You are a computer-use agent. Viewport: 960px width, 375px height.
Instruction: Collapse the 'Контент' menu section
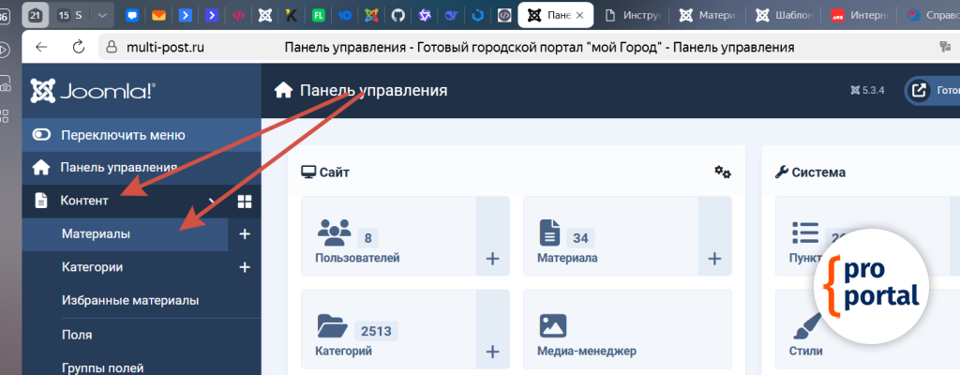point(212,201)
